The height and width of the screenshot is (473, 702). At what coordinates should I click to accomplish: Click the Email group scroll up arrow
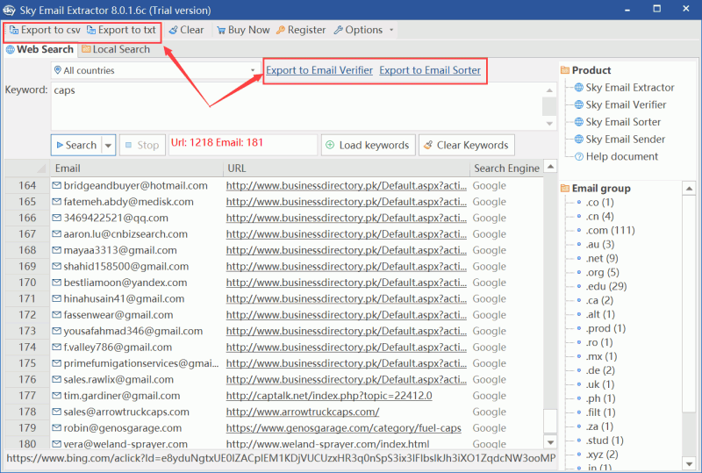[x=689, y=189]
